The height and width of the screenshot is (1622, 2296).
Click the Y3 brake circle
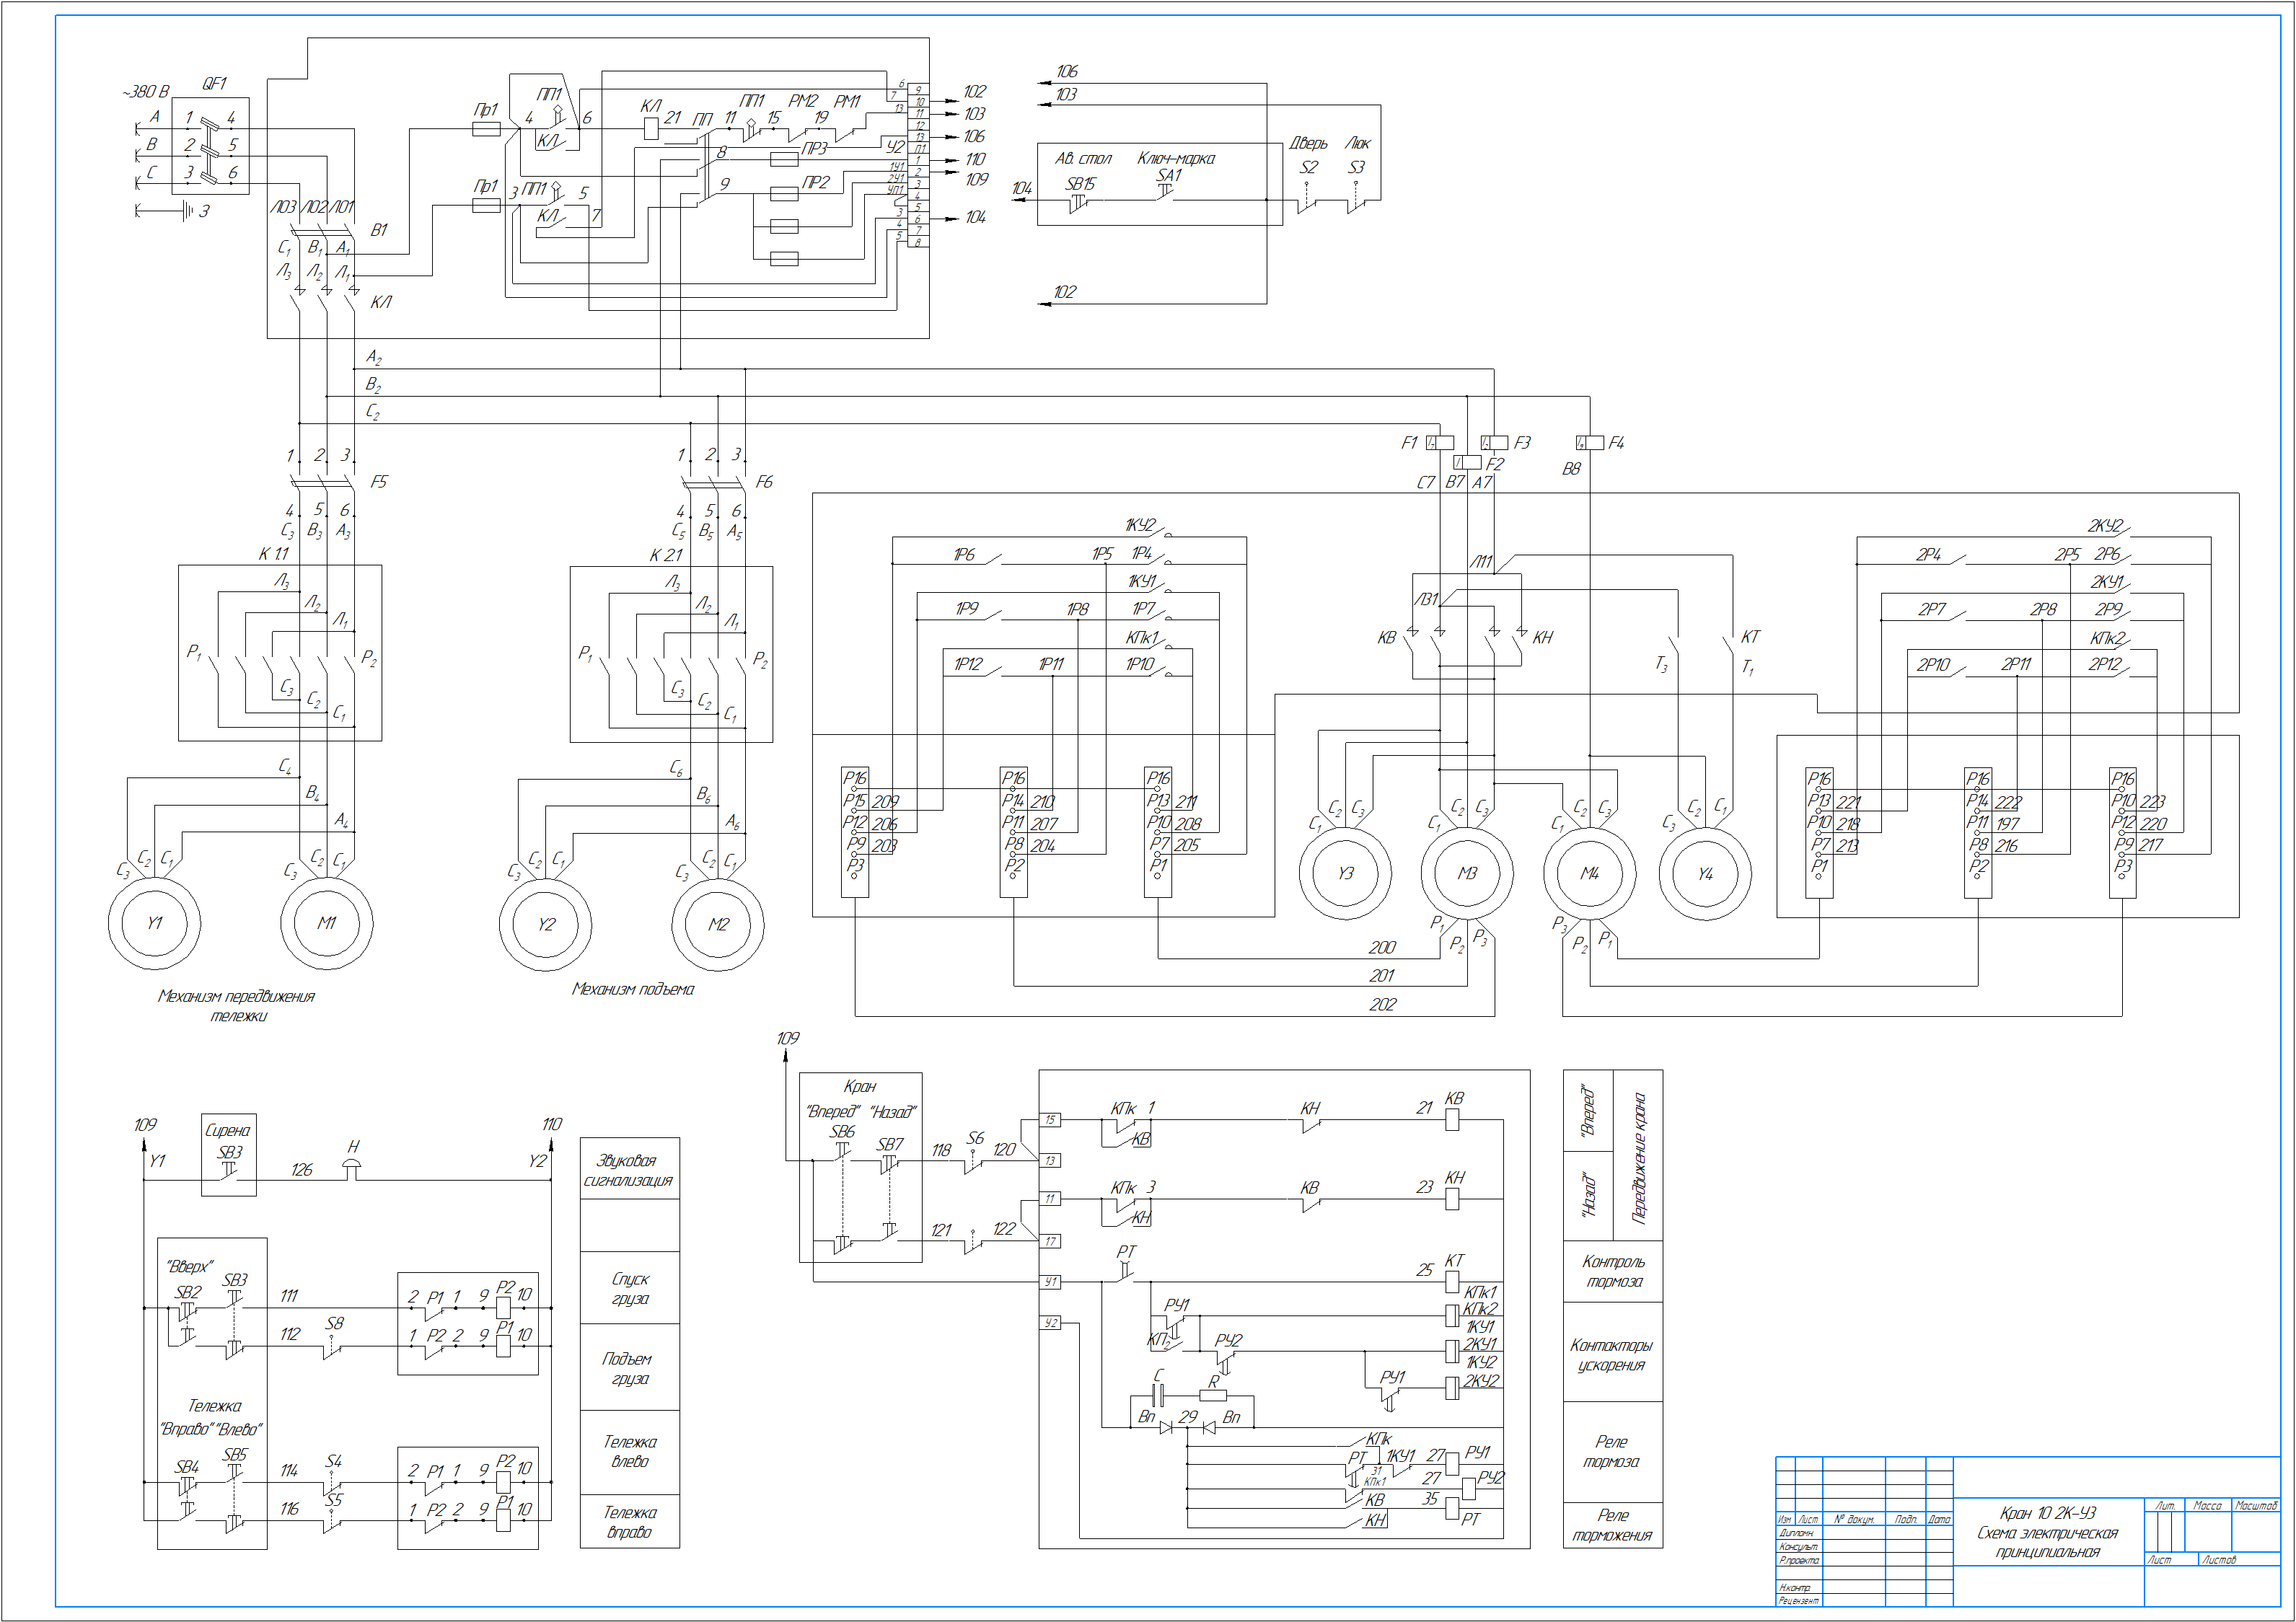(x=1345, y=873)
